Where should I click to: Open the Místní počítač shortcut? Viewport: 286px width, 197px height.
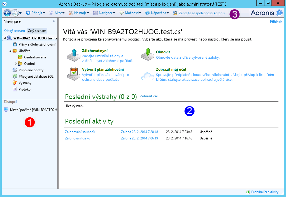(34, 110)
